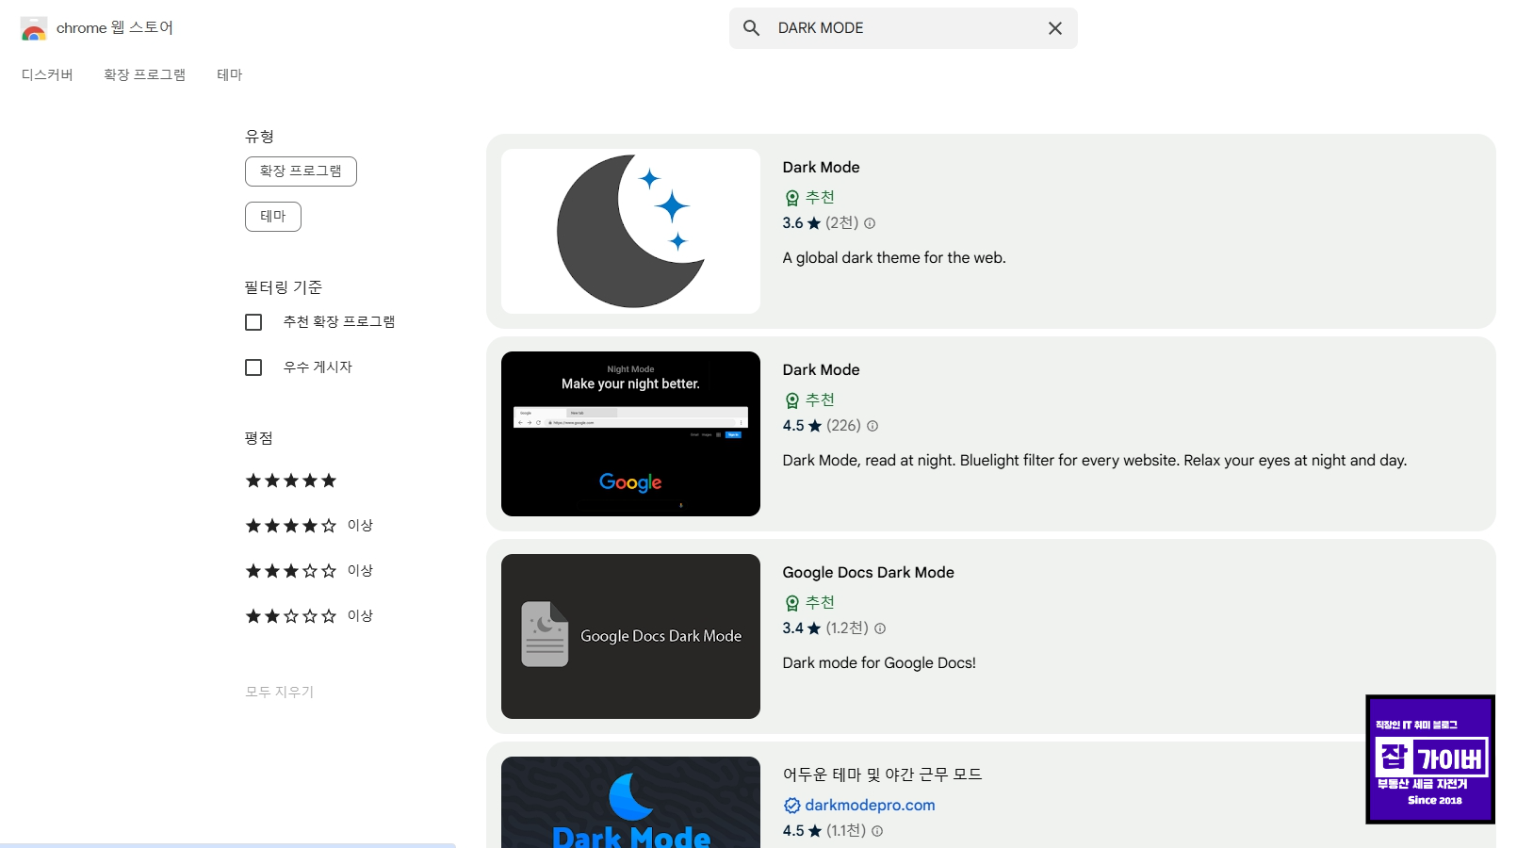The width and height of the screenshot is (1533, 848).
Task: Open the 어두운 테마 및 야간 근무 모드 title
Action: point(882,775)
